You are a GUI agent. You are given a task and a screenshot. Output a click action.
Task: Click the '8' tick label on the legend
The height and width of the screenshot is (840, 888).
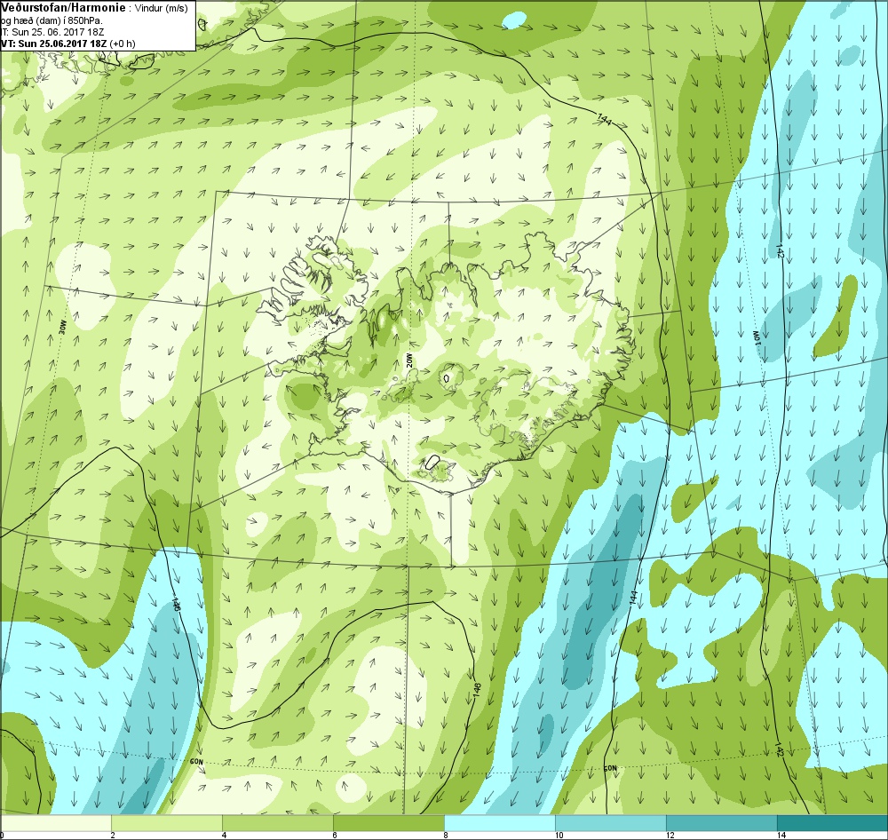point(446,836)
